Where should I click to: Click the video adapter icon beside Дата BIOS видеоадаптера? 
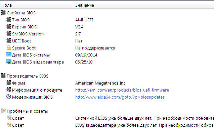pyautogui.click(x=9, y=62)
